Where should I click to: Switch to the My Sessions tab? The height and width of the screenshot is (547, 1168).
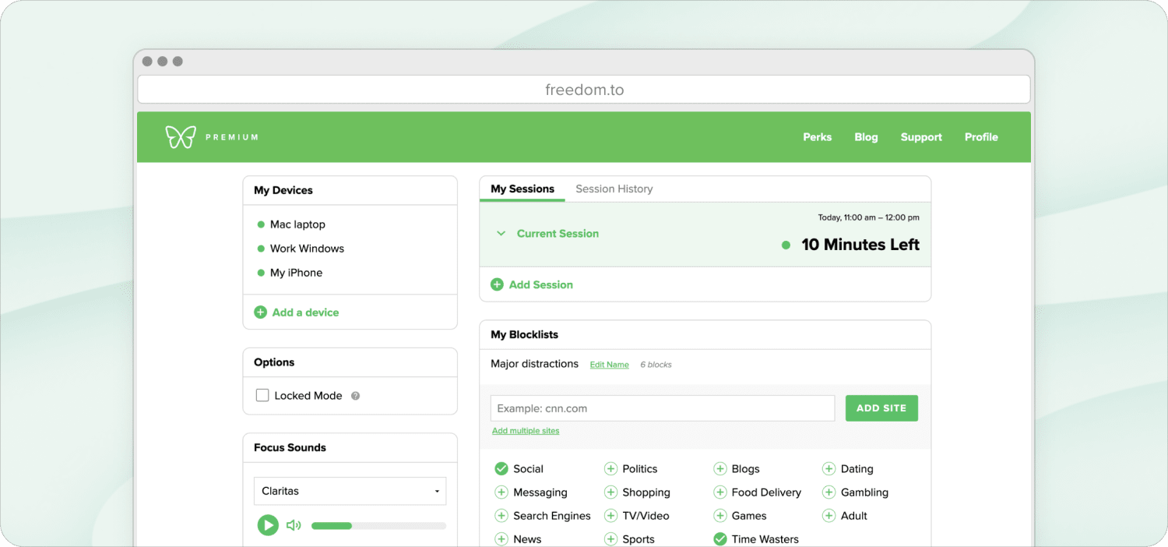point(522,189)
